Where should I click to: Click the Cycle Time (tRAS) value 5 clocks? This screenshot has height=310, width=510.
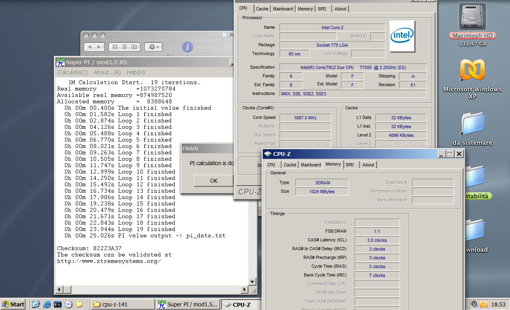click(377, 267)
